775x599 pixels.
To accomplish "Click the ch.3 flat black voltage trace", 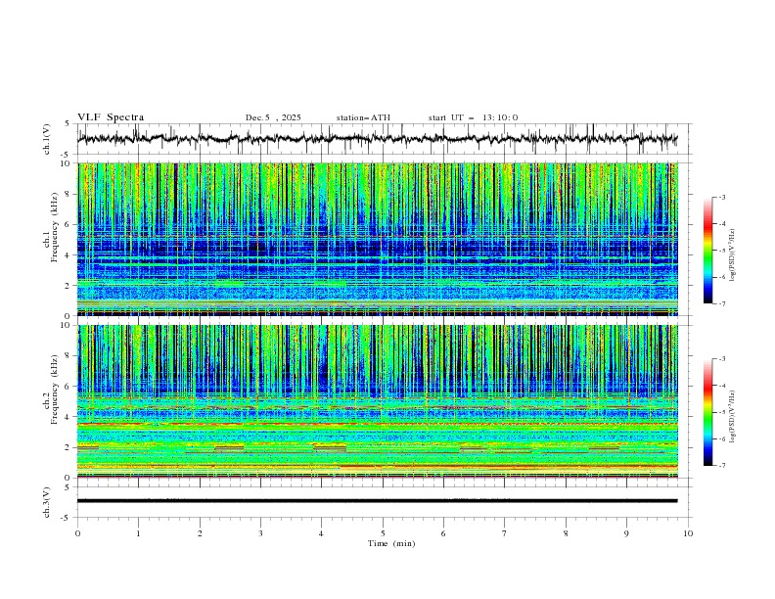I will tap(377, 501).
